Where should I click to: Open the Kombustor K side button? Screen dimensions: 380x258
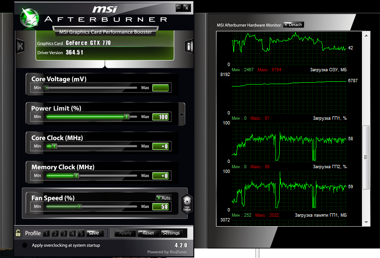point(20,46)
